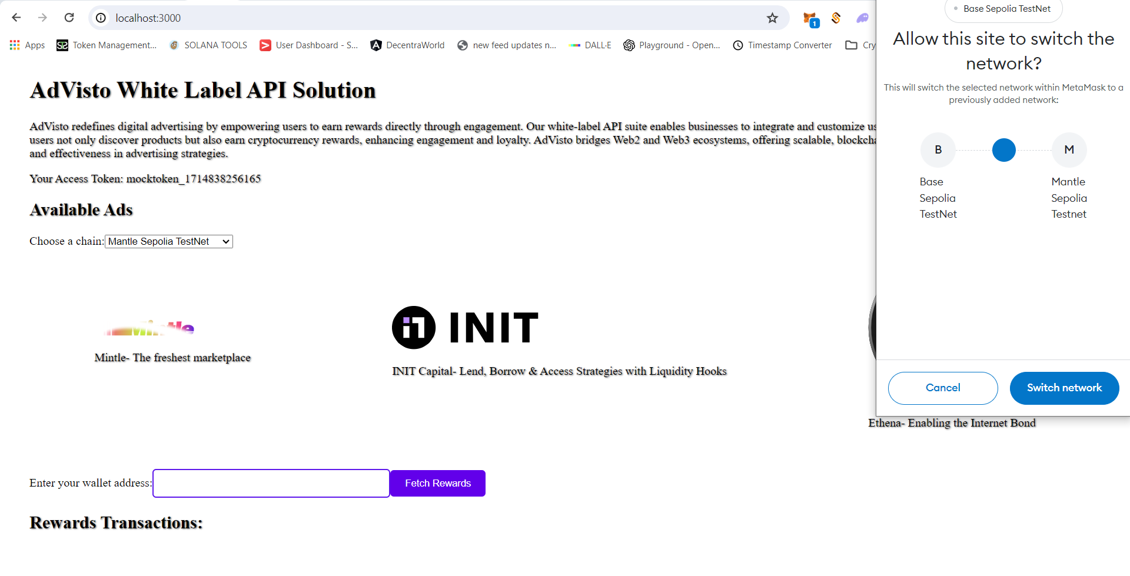The width and height of the screenshot is (1130, 576).
Task: Expand the chain selection dropdown
Action: (169, 241)
